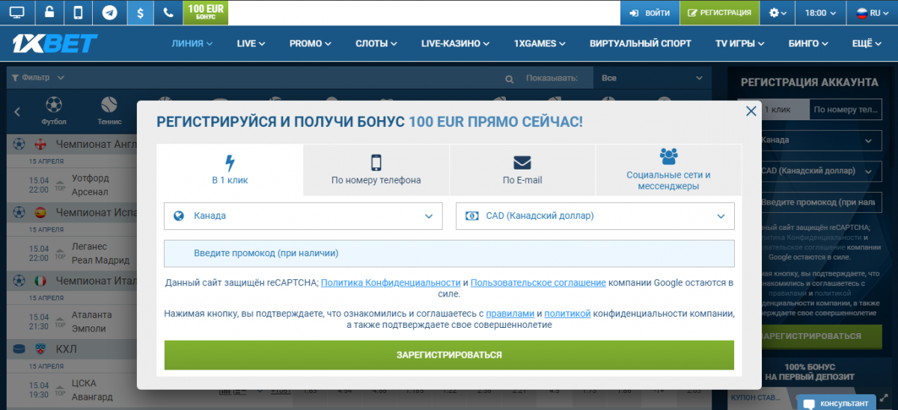Open the Канада country dropdown in popup
Screen dimensions: 898x410
pos(303,216)
